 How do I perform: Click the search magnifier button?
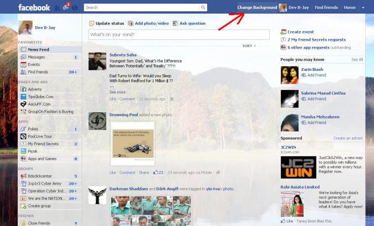coord(203,7)
